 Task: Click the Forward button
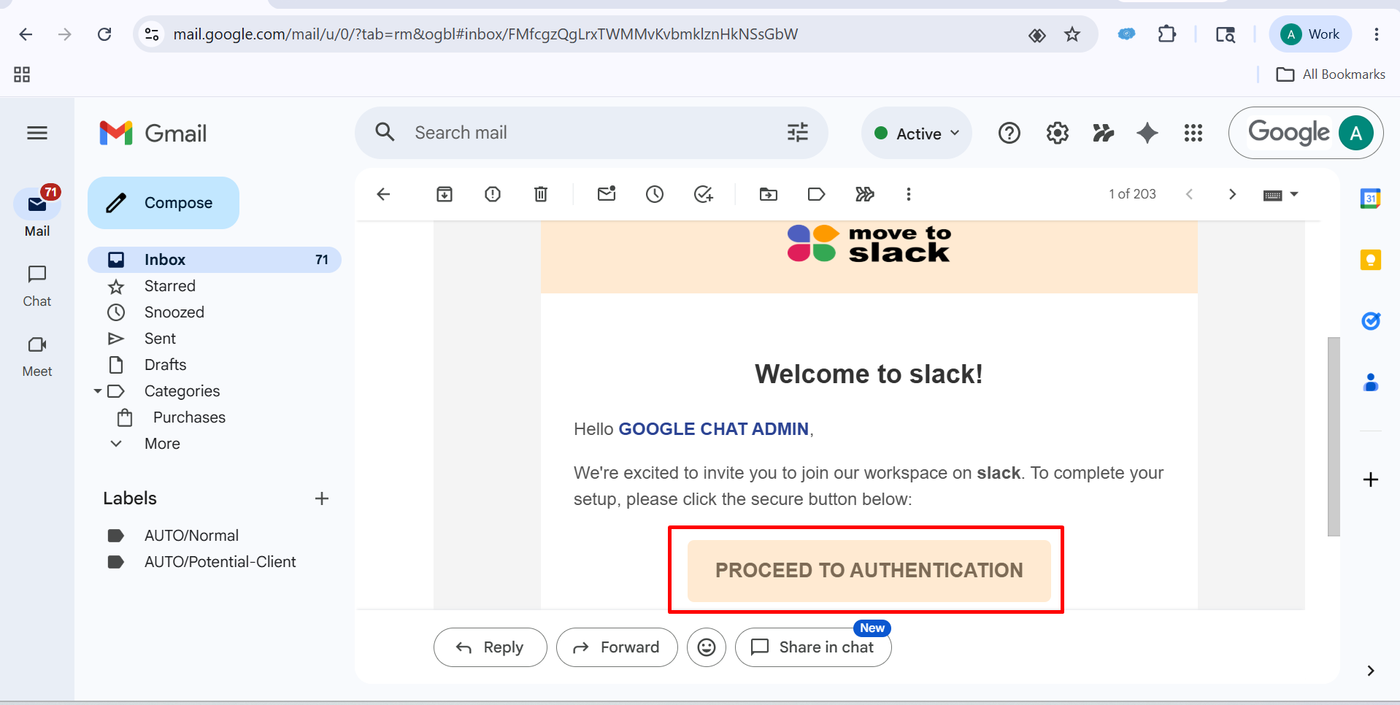click(x=617, y=647)
